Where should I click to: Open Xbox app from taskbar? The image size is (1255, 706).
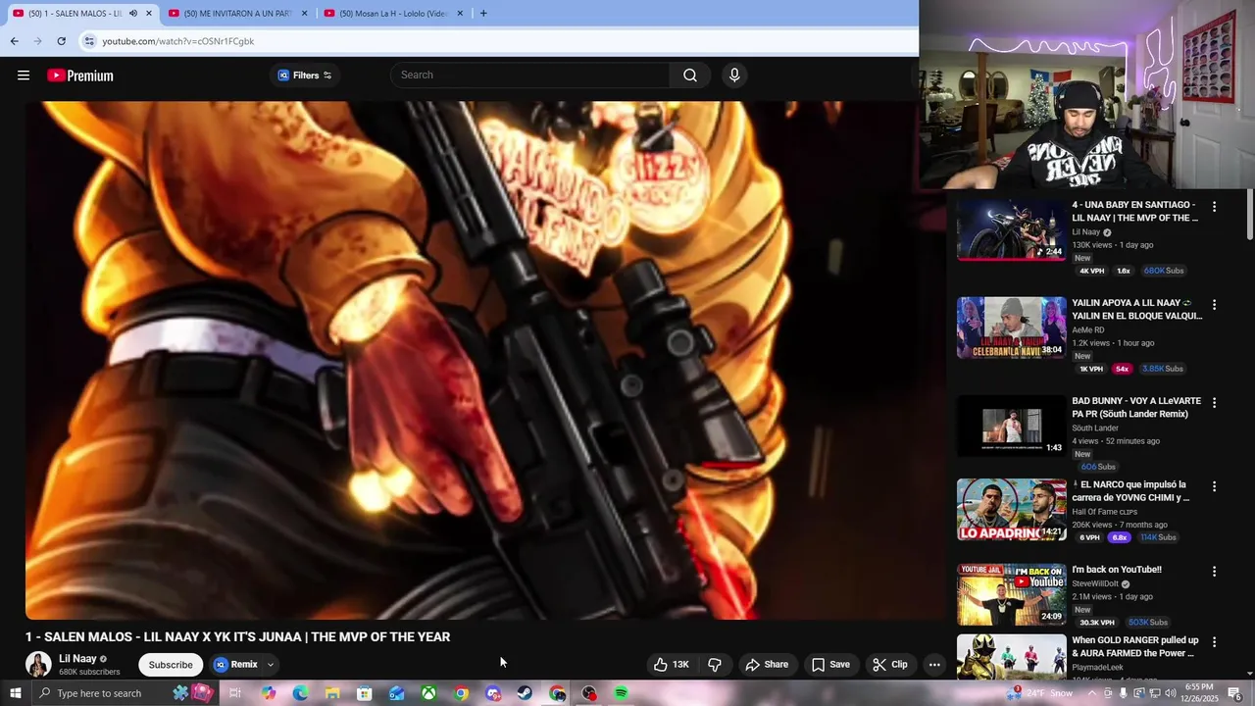(428, 693)
